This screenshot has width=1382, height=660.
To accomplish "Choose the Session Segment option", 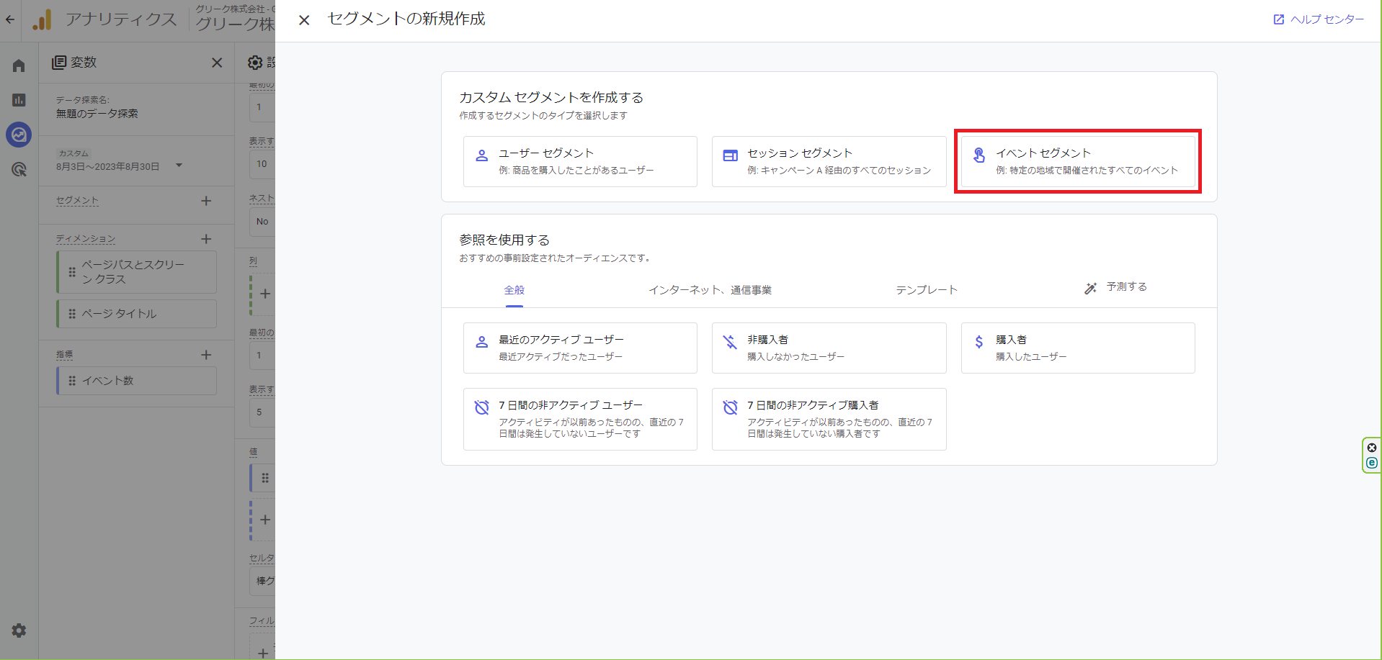I will pyautogui.click(x=828, y=161).
